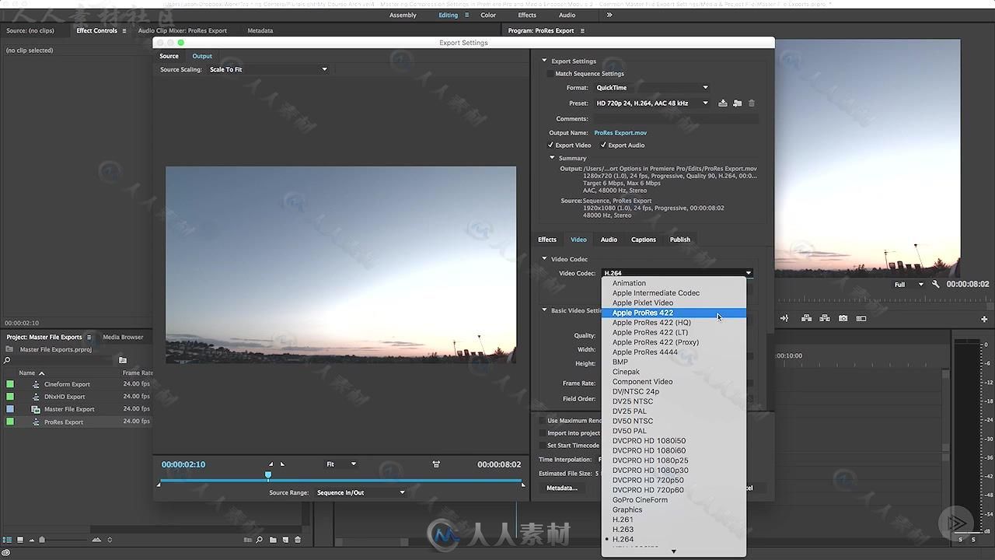Import a preset via the folder icon

(x=737, y=103)
